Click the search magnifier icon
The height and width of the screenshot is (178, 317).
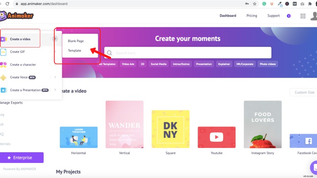pyautogui.click(x=110, y=53)
